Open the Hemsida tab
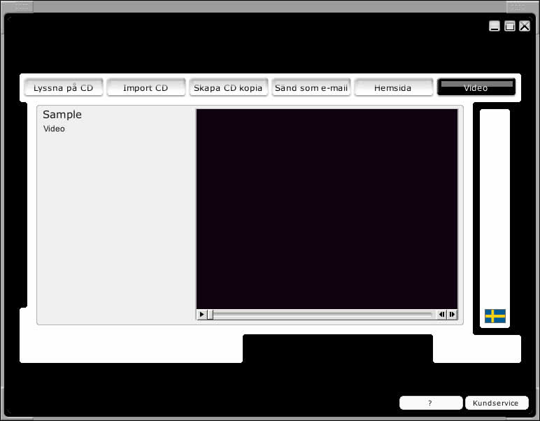540x421 pixels. pos(393,87)
